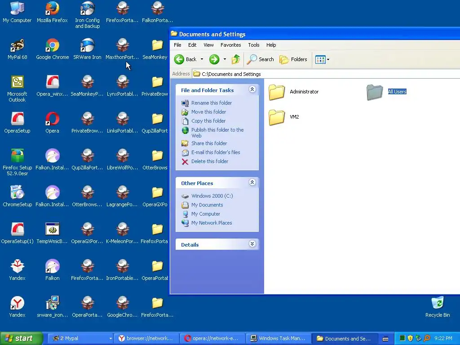Select SRWare Iron desktop icon
460x345 pixels.
click(x=88, y=49)
